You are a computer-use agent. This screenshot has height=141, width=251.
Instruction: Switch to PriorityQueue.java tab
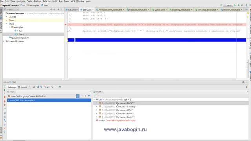pyautogui.click(x=231, y=9)
